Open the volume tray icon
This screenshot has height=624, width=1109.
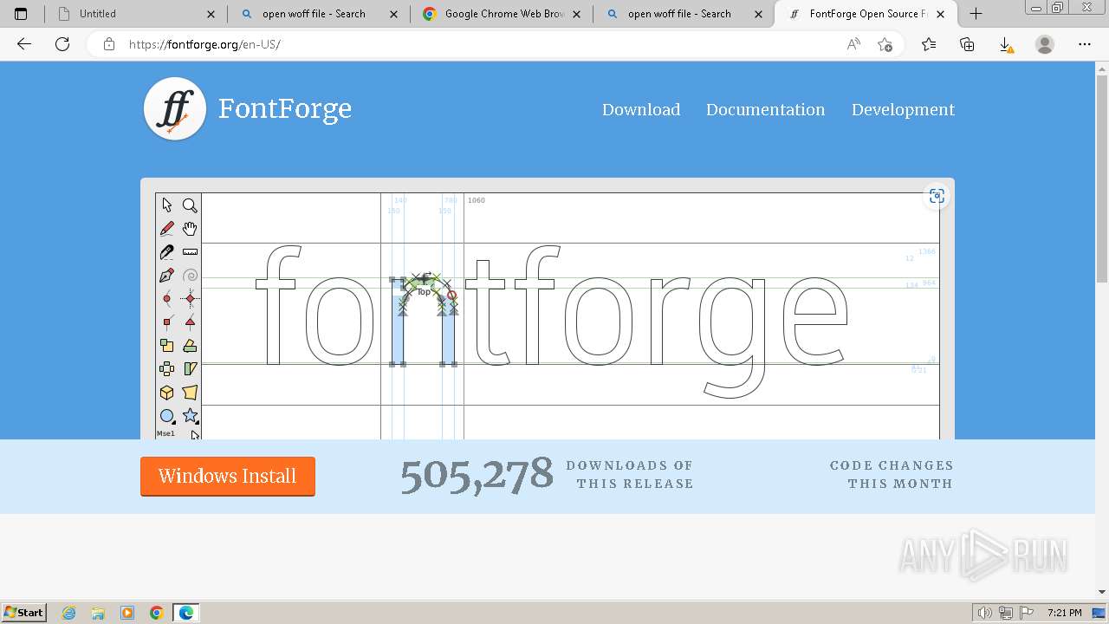pos(985,613)
